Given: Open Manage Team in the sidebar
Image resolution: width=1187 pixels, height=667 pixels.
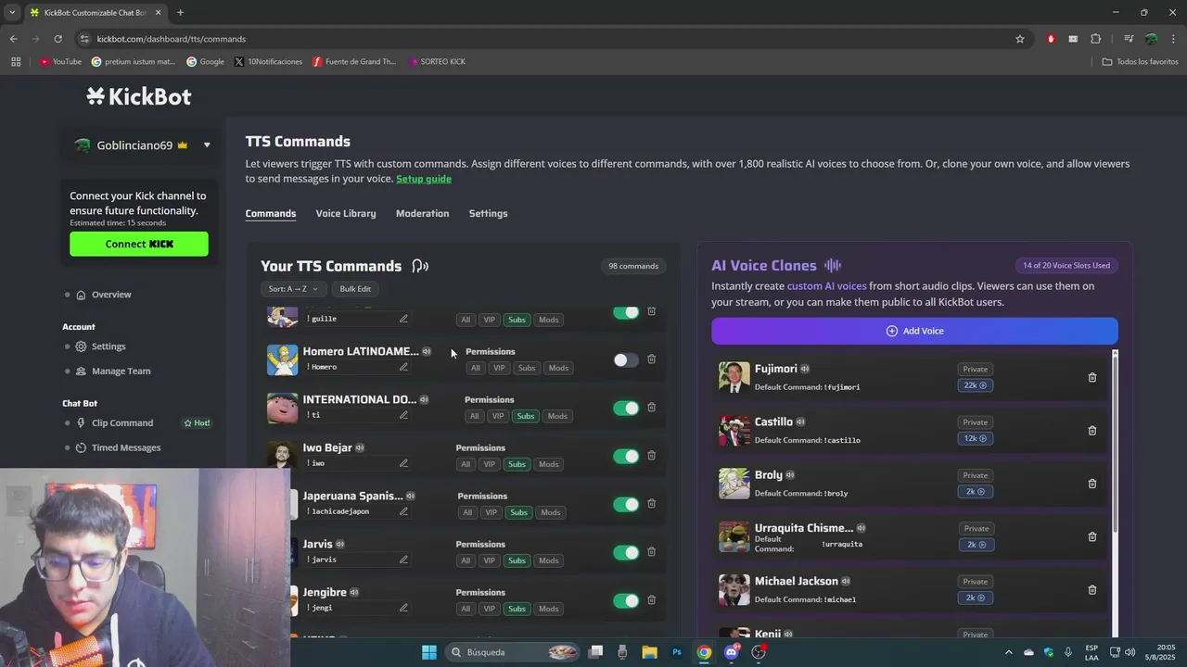Looking at the screenshot, I should 121,371.
